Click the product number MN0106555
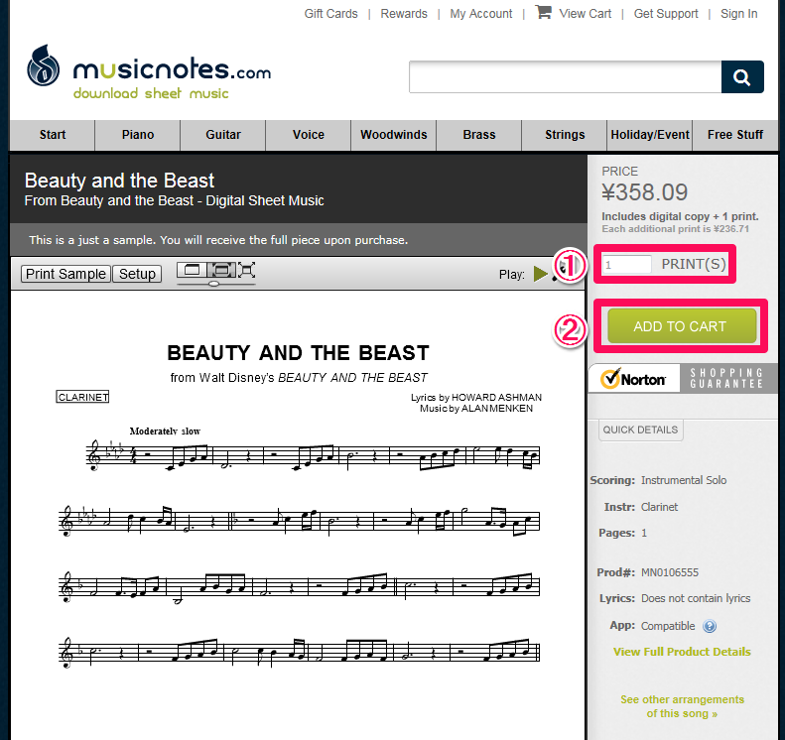785x740 pixels. 670,572
